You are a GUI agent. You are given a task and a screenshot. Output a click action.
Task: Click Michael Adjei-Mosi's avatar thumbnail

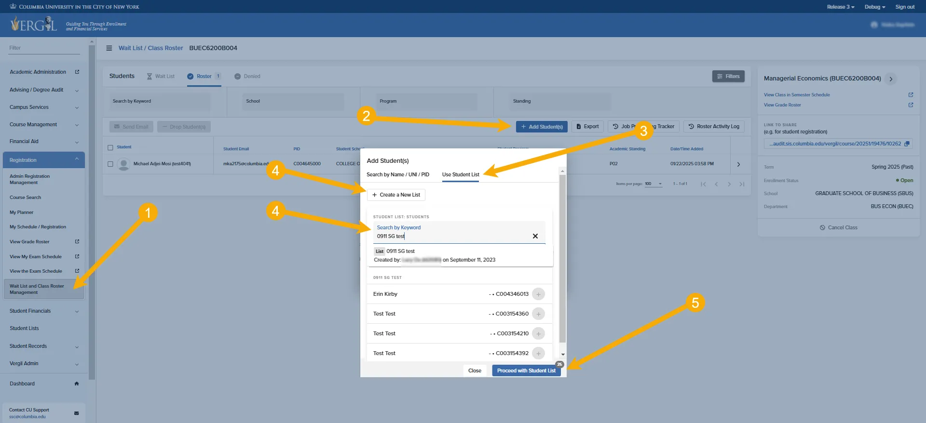pos(123,164)
